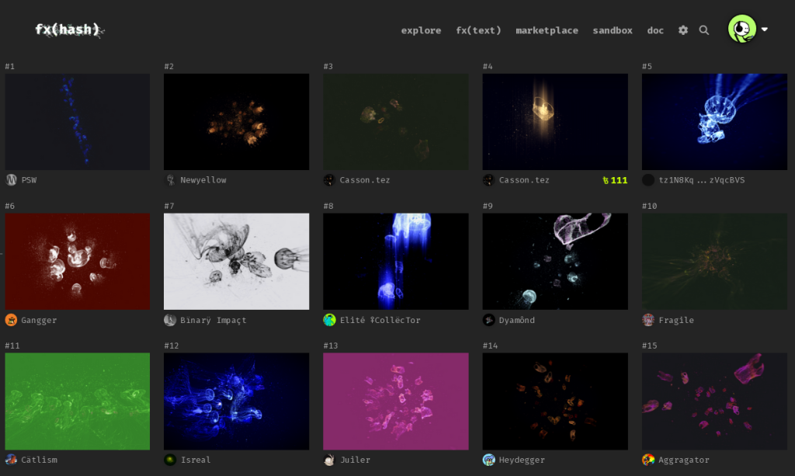This screenshot has height=476, width=795.
Task: Click Aggragator's avatar icon
Action: pos(648,460)
